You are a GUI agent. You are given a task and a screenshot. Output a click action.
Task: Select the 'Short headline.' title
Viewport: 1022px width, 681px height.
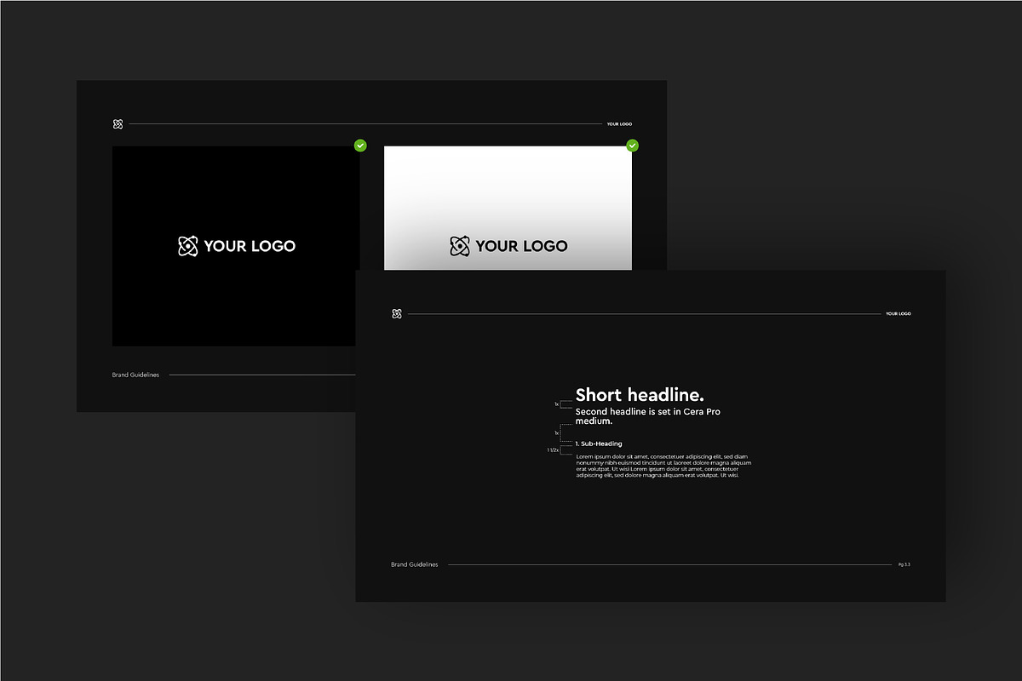[x=640, y=395]
